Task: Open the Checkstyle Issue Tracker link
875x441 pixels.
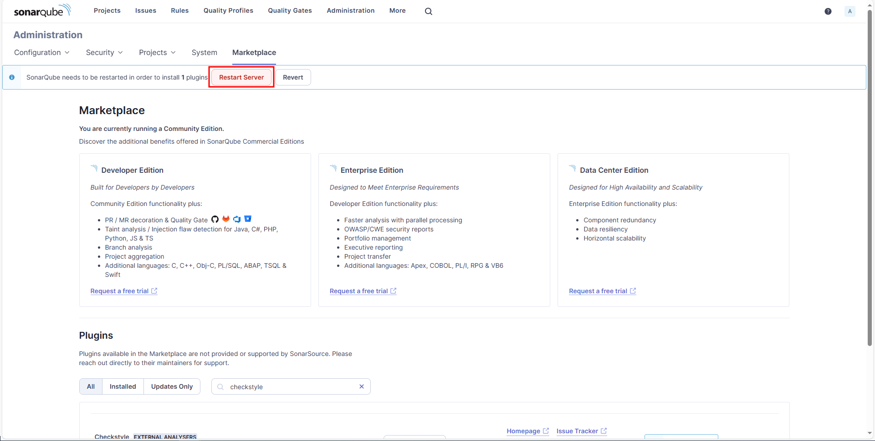Action: coord(581,431)
